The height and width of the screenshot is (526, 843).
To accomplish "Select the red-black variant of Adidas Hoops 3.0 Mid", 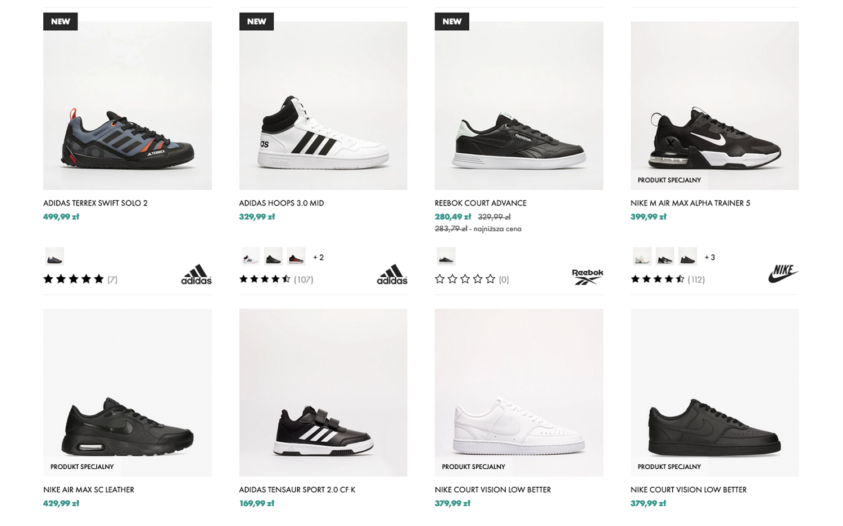I will [x=296, y=257].
